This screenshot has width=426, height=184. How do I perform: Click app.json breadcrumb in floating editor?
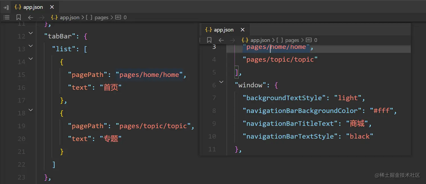coord(256,40)
